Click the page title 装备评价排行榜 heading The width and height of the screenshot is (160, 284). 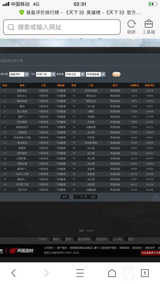[12, 61]
